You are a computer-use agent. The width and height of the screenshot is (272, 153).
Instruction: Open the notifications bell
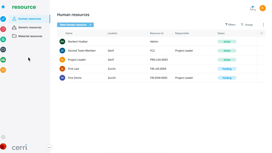pos(252,8)
